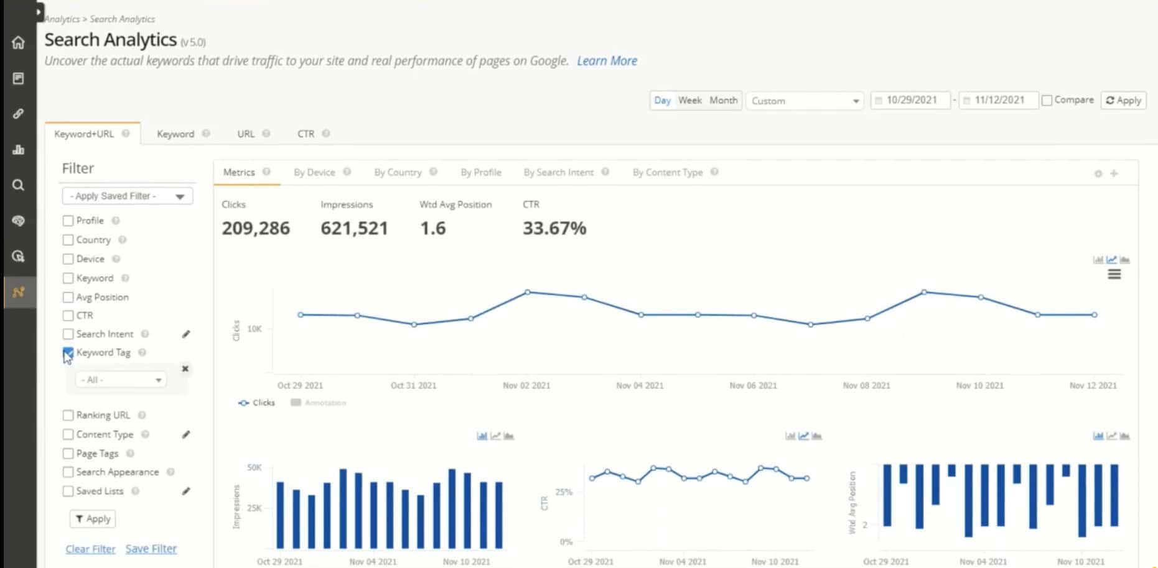Click help icon next to CTR tab

point(326,134)
